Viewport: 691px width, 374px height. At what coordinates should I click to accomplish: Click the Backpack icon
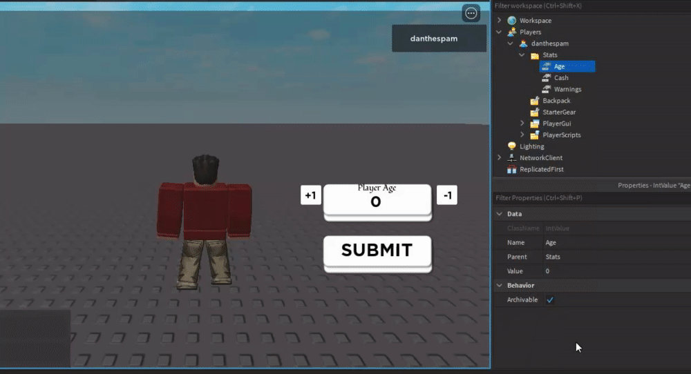pyautogui.click(x=535, y=101)
